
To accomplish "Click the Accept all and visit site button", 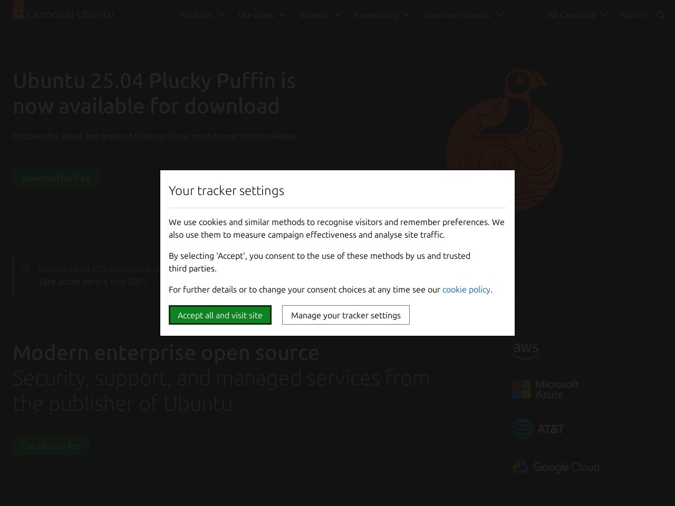I will tap(220, 315).
